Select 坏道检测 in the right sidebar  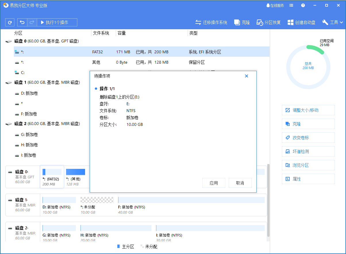[308, 151]
